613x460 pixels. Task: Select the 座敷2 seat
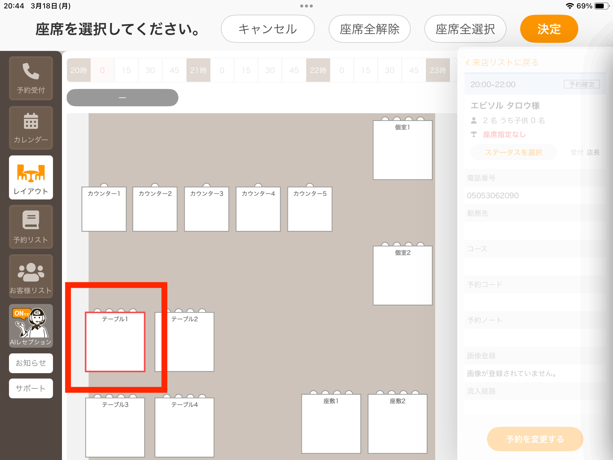point(397,424)
